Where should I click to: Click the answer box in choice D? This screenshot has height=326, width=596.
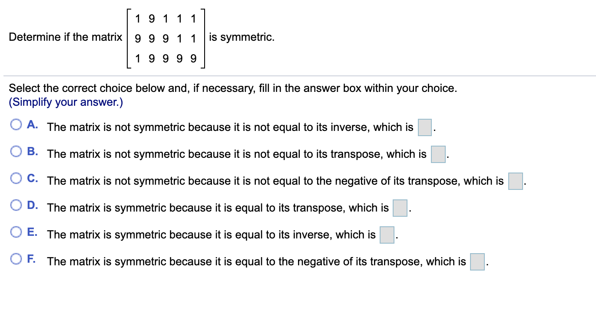pyautogui.click(x=399, y=208)
